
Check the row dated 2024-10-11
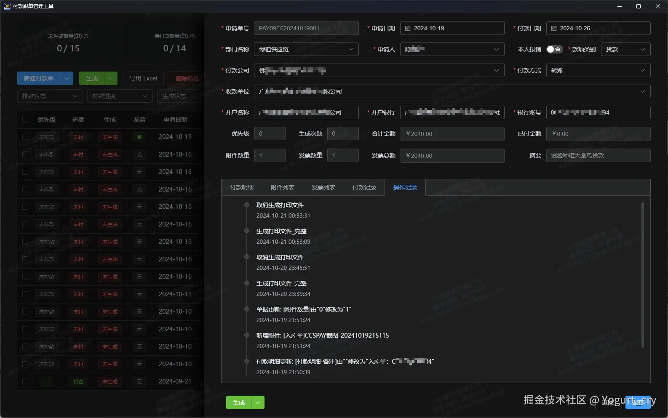coord(25,294)
